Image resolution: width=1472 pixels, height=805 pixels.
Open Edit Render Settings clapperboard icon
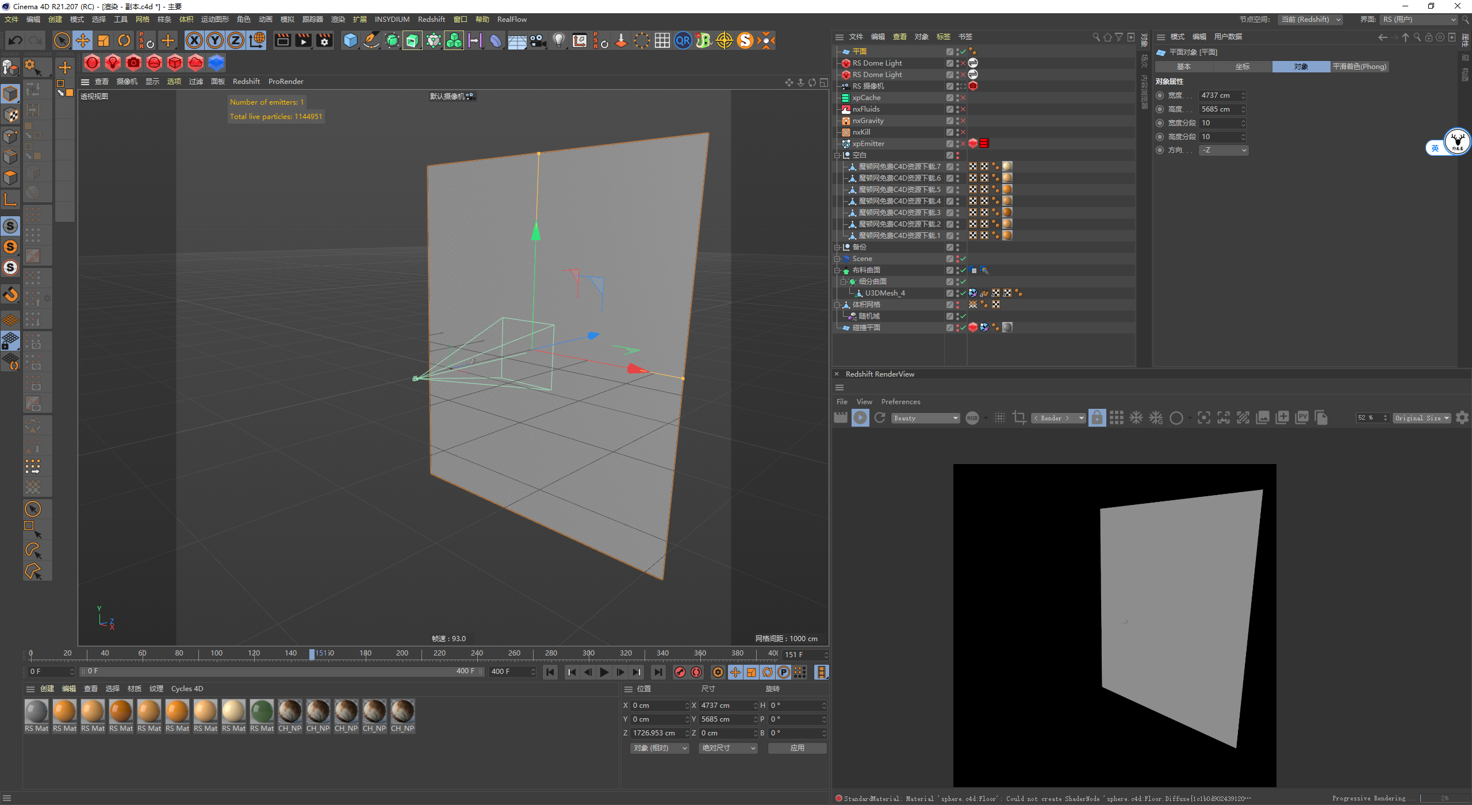click(x=324, y=40)
